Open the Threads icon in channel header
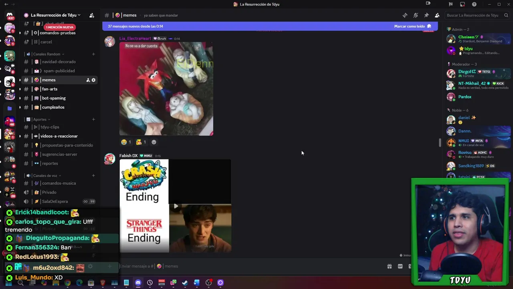This screenshot has height=289, width=513. 405,15
